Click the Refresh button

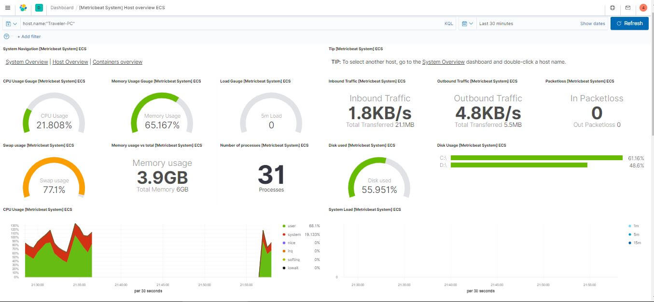[x=629, y=23]
